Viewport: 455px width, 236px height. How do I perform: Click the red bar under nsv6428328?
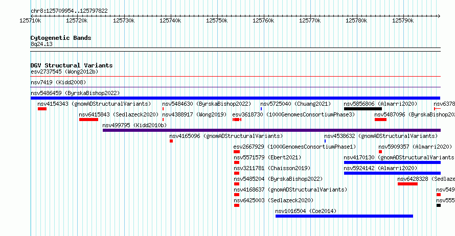point(407,184)
